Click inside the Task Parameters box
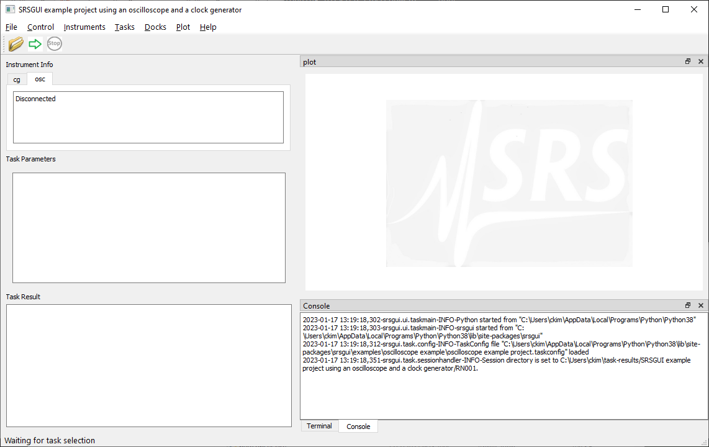The height and width of the screenshot is (447, 709). [149, 228]
